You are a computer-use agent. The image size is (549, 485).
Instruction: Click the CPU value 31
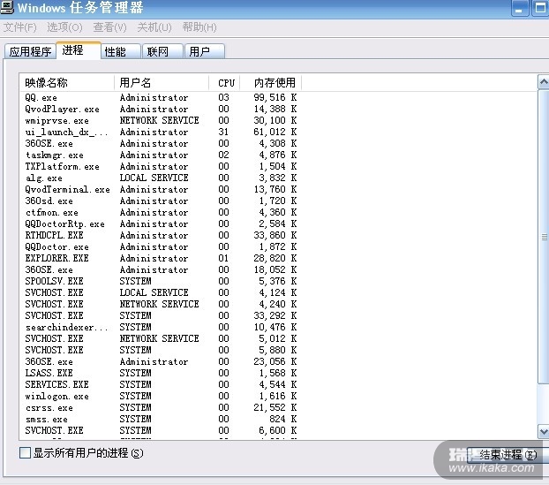pyautogui.click(x=223, y=133)
